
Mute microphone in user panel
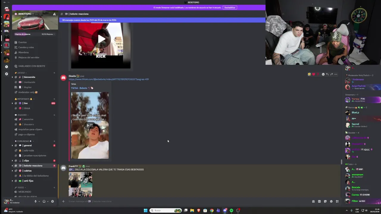click(35, 201)
